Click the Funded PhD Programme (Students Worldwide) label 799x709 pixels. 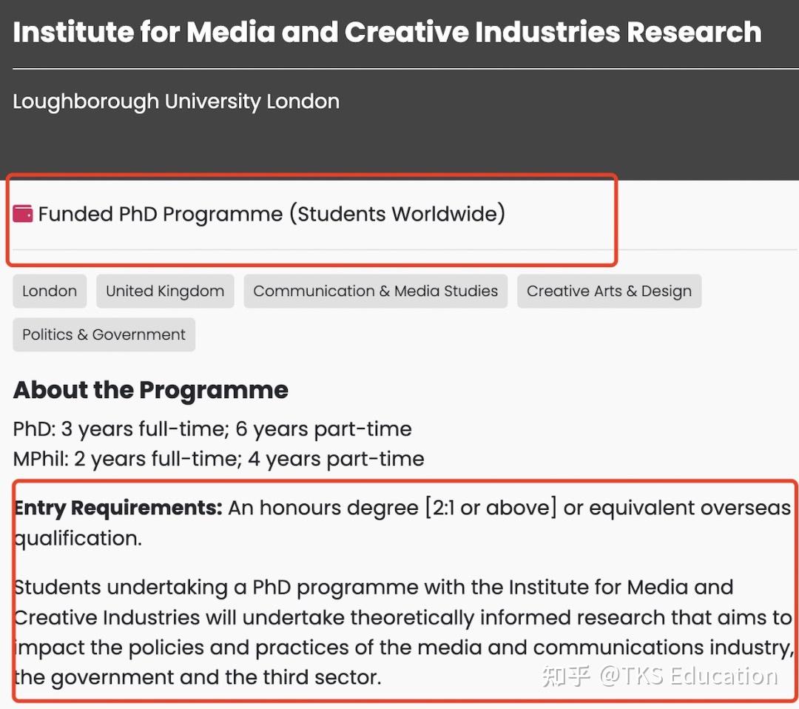(x=272, y=215)
